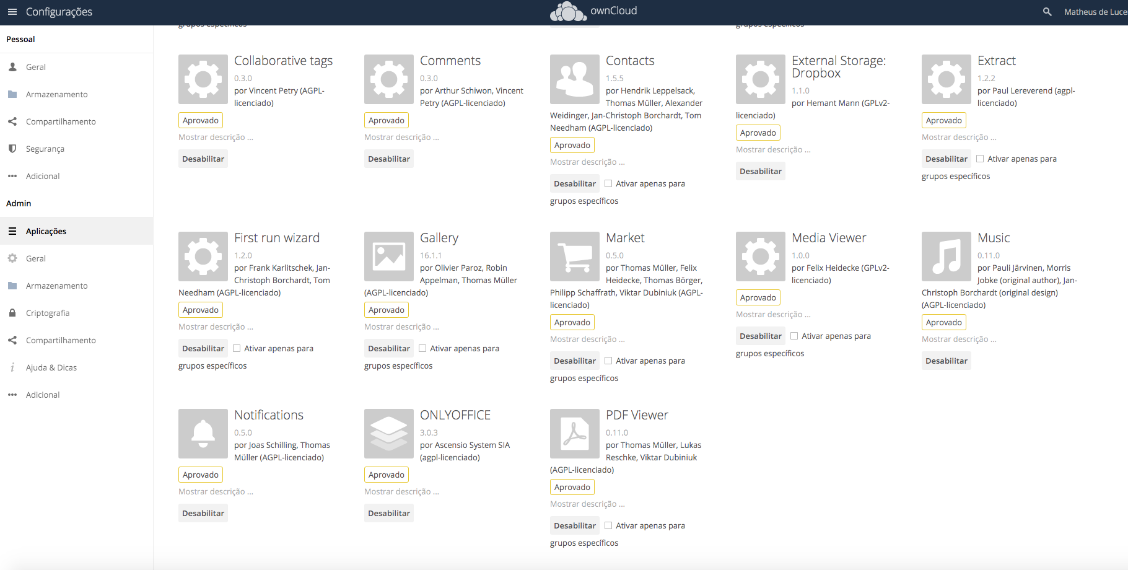This screenshot has width=1128, height=570.
Task: Click the Extract app gear icon
Action: click(947, 79)
